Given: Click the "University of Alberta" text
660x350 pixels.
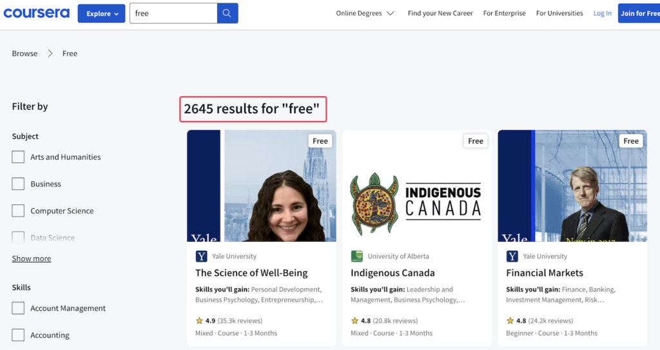Looking at the screenshot, I should pyautogui.click(x=398, y=256).
